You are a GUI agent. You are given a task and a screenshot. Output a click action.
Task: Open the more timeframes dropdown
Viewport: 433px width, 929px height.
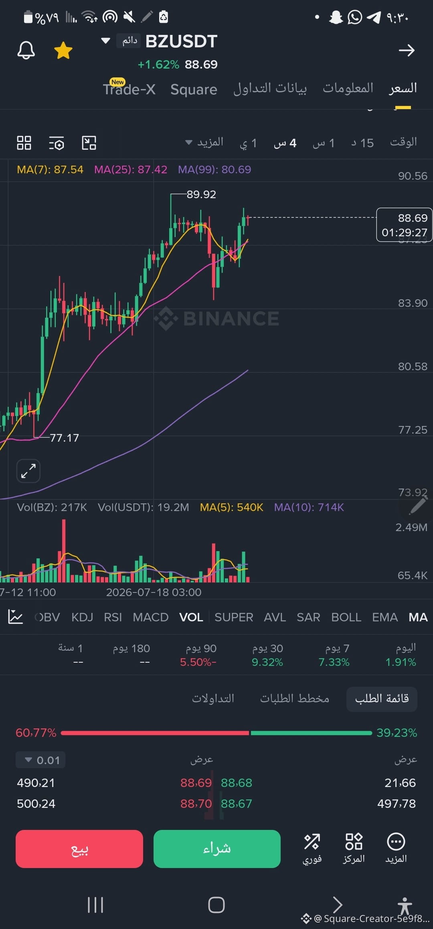tap(204, 142)
